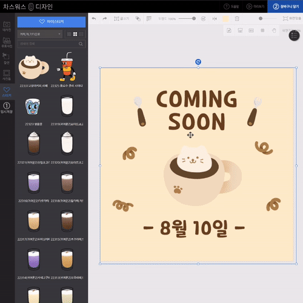This screenshot has height=303, width=303.
Task: Select sticker 22320 white whipped cream drink
Action: pyautogui.click(x=67, y=143)
